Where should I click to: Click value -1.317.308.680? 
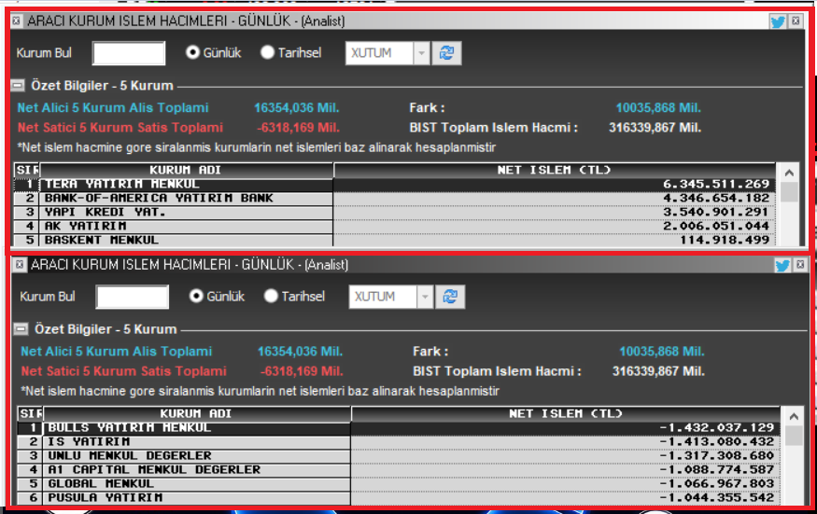(x=716, y=456)
